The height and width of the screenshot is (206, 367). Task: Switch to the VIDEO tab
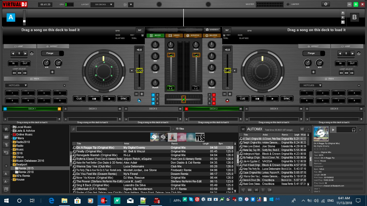[x=174, y=35]
